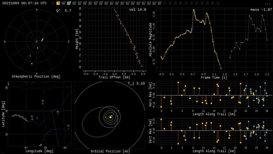Click the yellow Sun marker in orbit plot
Viewport: 273px width, 154px height.
(x=110, y=117)
